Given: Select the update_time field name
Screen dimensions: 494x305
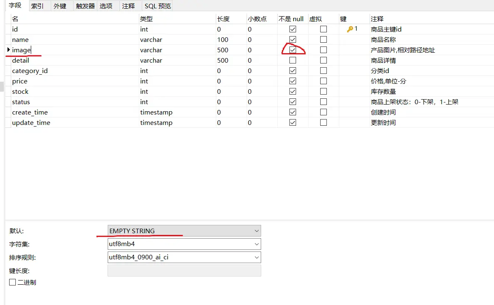Looking at the screenshot, I should click(x=75, y=123).
